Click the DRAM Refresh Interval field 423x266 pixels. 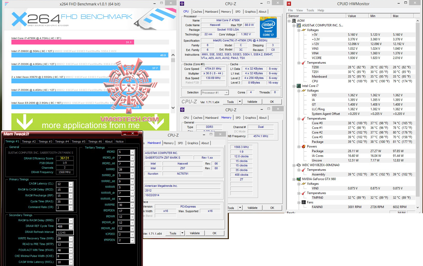point(65,233)
